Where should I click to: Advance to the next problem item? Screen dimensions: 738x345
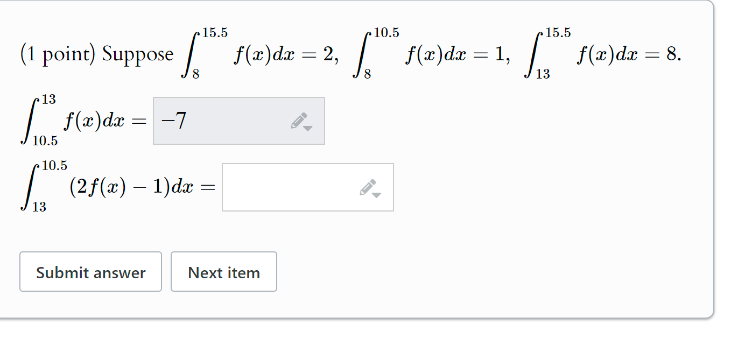coord(223,272)
